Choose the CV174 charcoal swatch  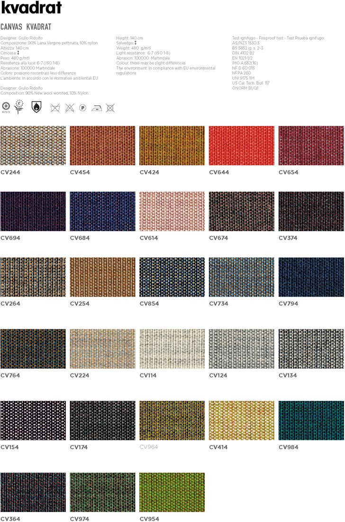103,420
